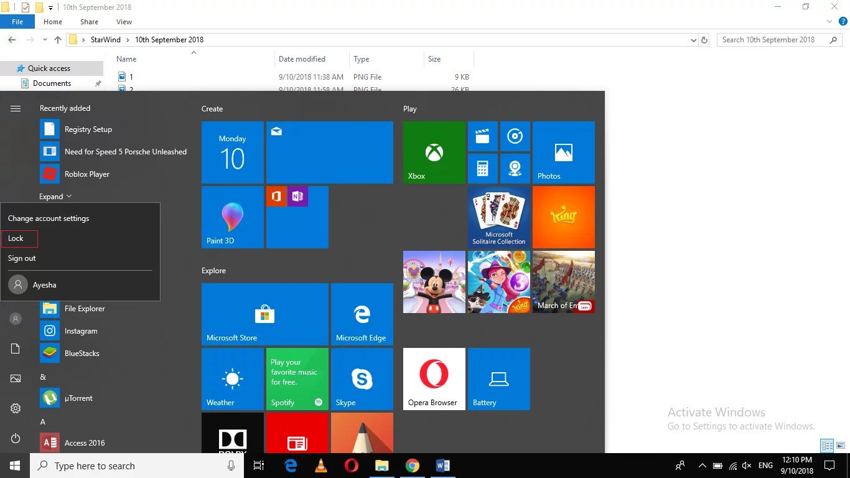Open the Camera small tile
The image size is (850, 478).
point(515,169)
